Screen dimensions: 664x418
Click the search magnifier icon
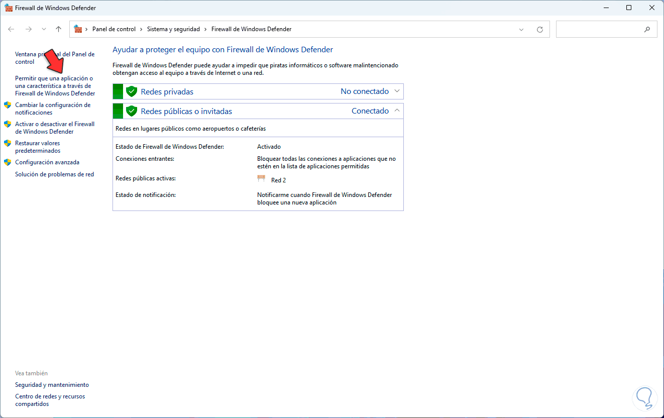647,29
